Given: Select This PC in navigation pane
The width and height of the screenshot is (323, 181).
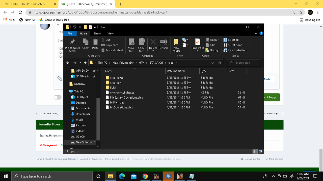Looking at the screenshot, I should click(x=78, y=91).
